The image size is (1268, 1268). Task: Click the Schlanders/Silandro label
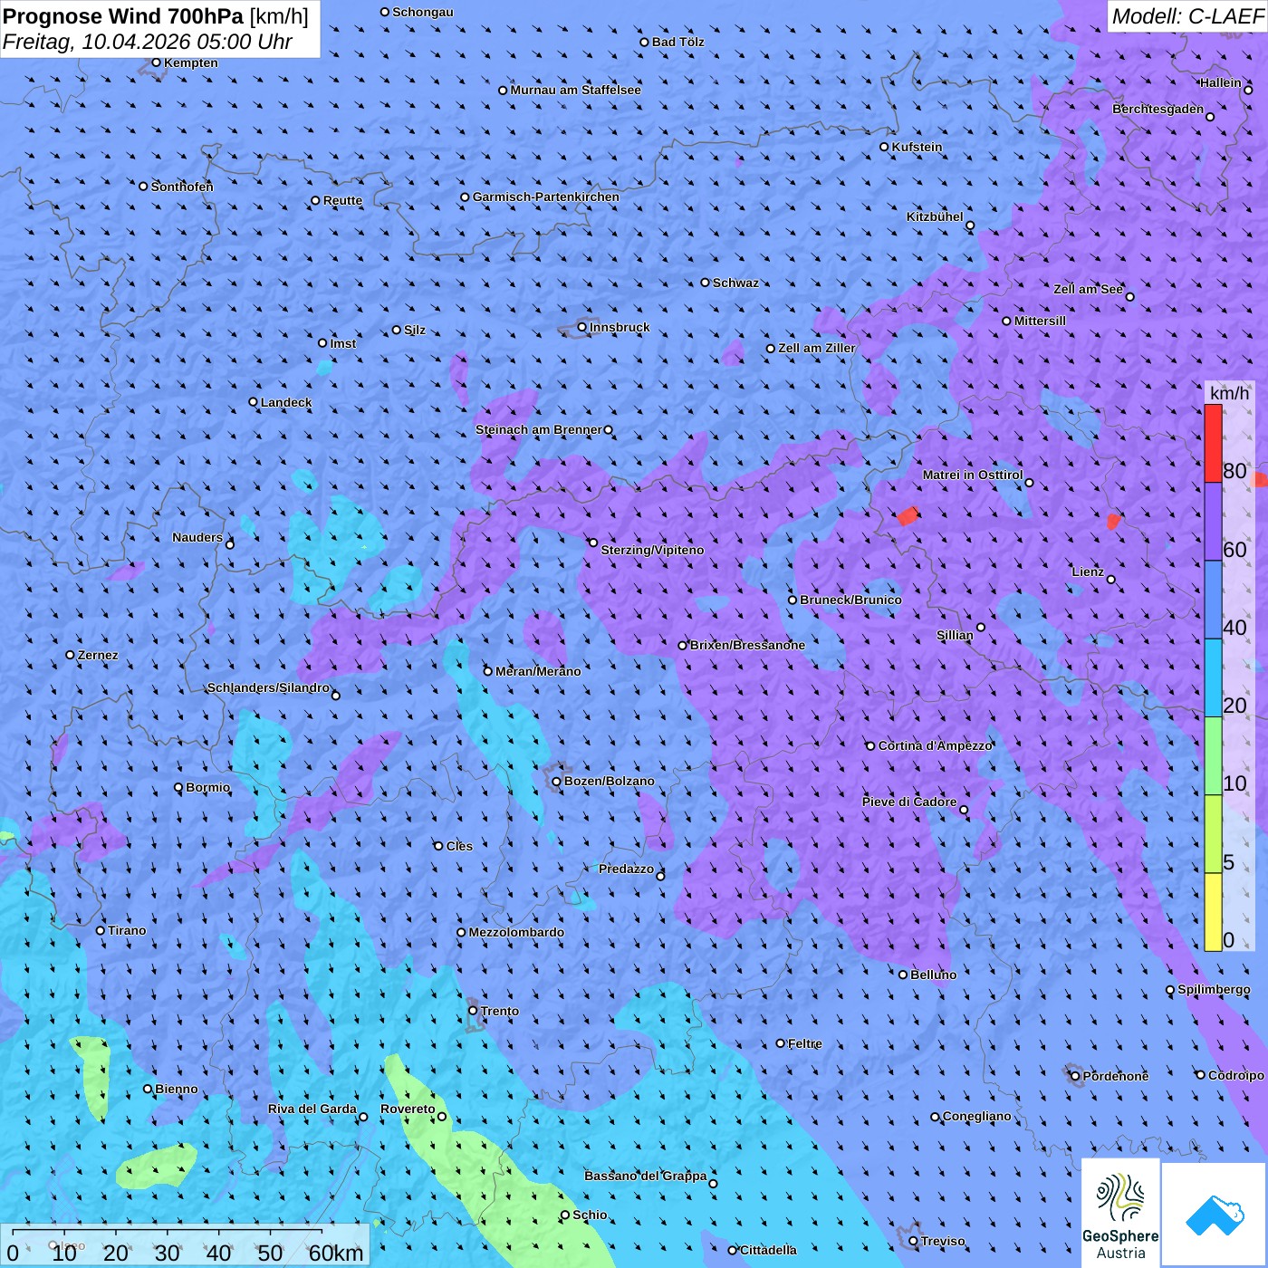[268, 687]
